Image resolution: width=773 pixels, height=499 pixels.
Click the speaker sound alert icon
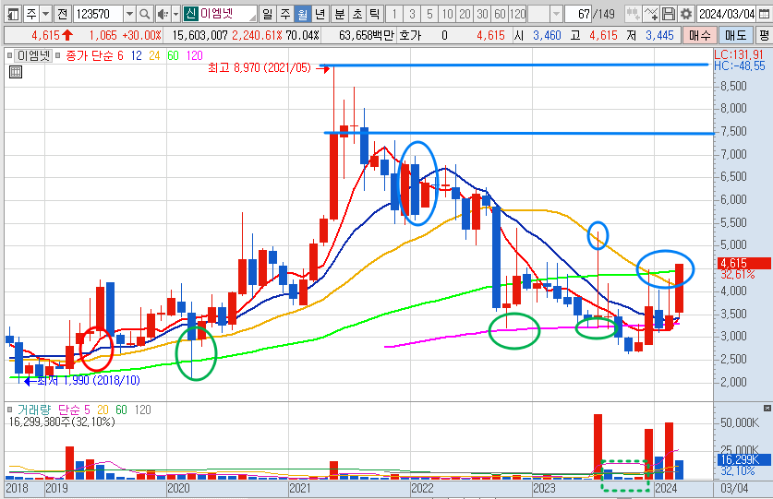(163, 14)
